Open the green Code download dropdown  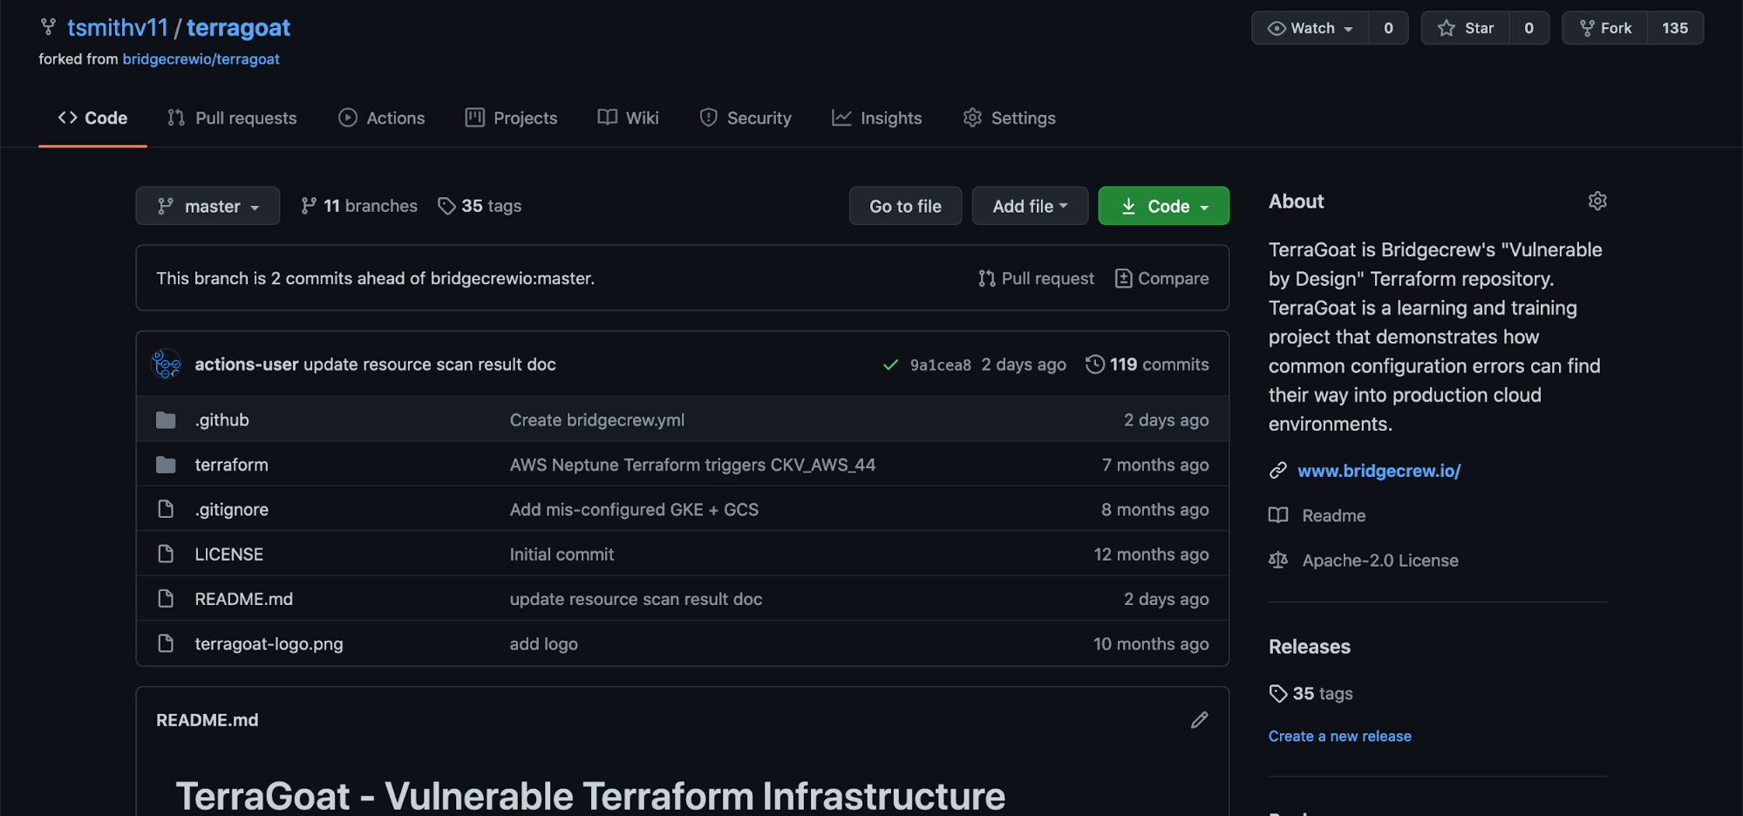click(x=1163, y=206)
